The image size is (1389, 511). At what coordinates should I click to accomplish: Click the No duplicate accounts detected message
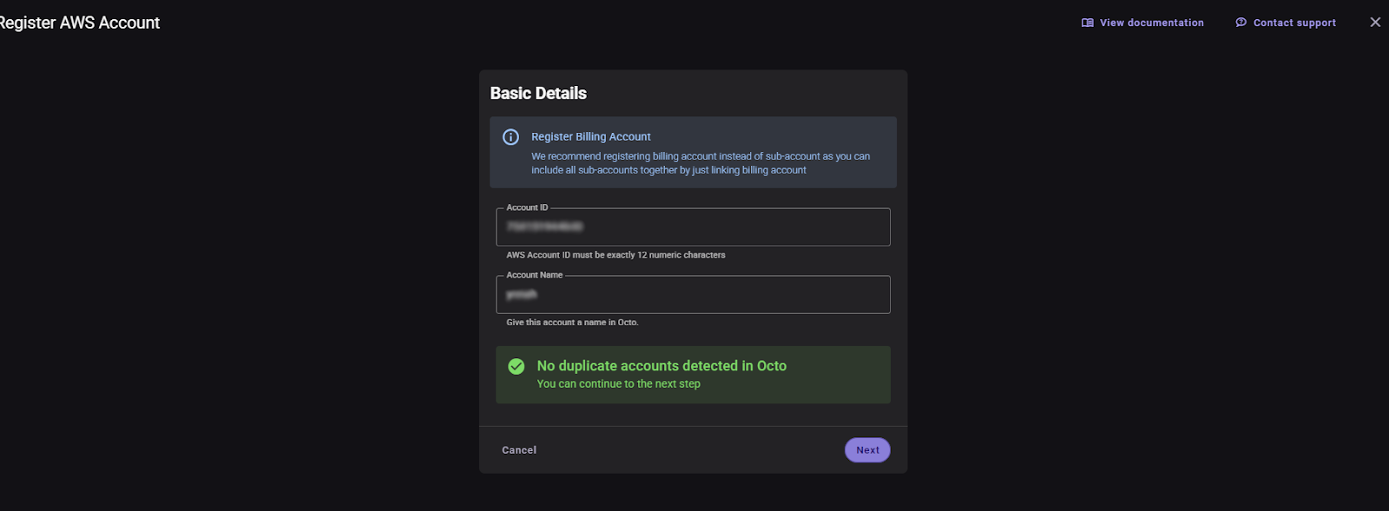(662, 366)
